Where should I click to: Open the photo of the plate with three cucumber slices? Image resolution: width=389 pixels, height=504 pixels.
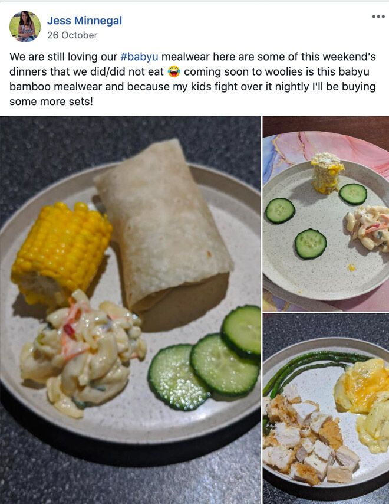click(326, 214)
